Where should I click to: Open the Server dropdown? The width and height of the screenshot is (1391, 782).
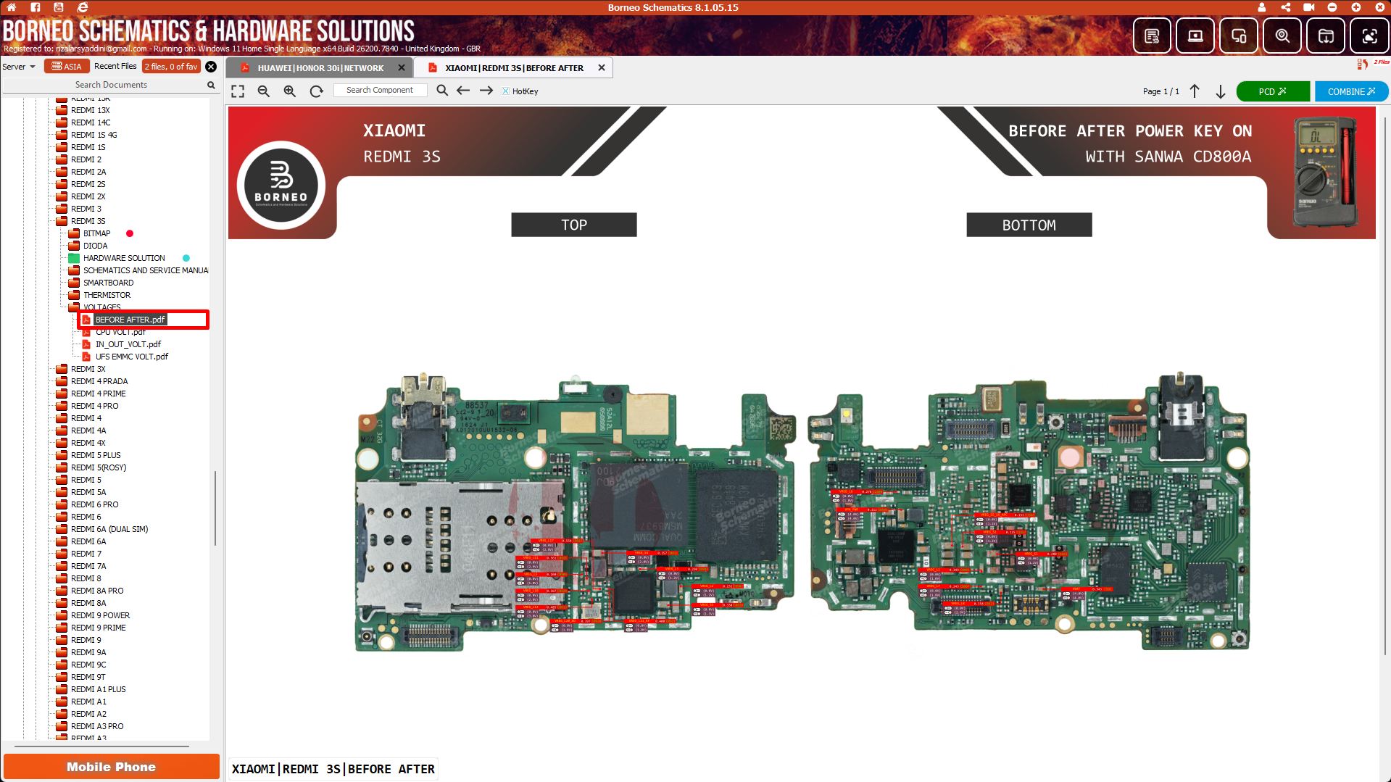[x=19, y=67]
